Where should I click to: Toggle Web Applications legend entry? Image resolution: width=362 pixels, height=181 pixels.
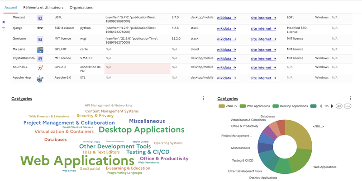pyautogui.click(x=255, y=106)
